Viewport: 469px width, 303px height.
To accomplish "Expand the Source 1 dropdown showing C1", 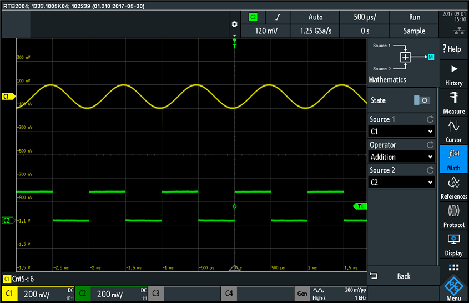I will coord(401,132).
